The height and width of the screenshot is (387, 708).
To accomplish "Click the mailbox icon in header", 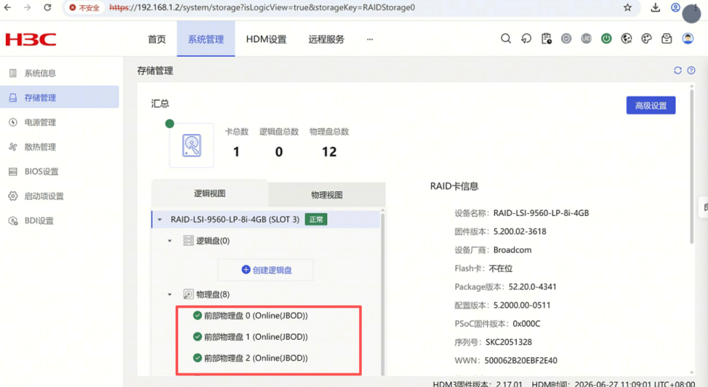I will [x=667, y=39].
